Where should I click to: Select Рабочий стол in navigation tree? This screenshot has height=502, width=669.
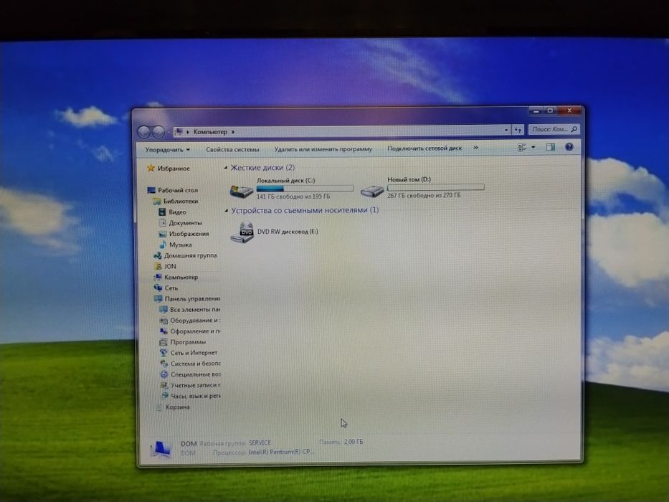178,190
